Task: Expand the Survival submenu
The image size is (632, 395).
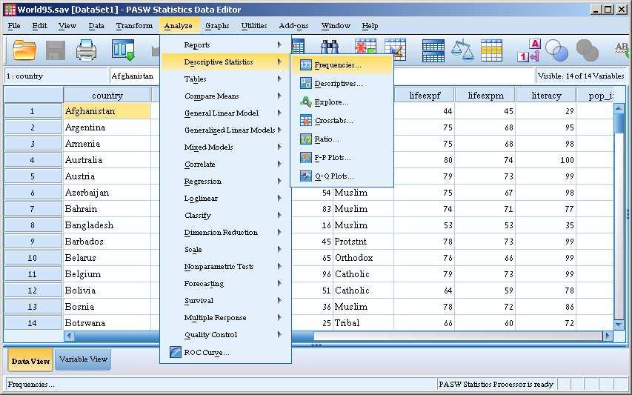Action: 226,301
